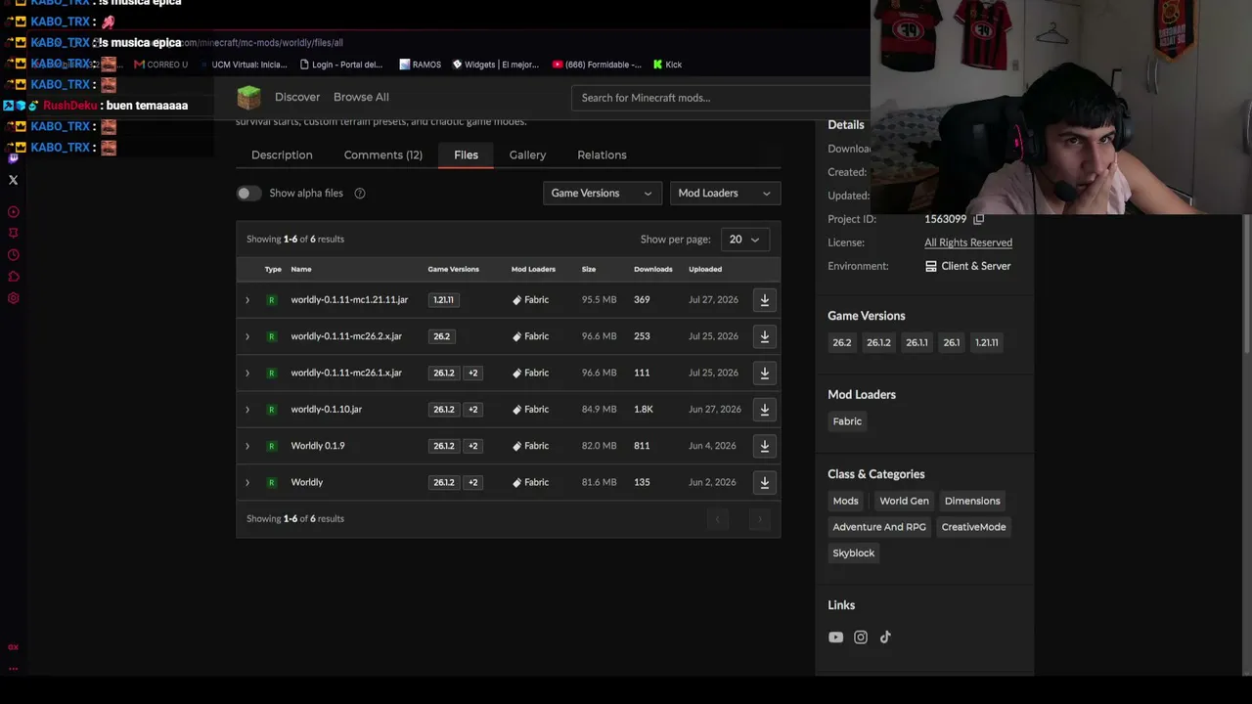Select the World Gen category tag
This screenshot has height=704, width=1252.
click(x=904, y=501)
